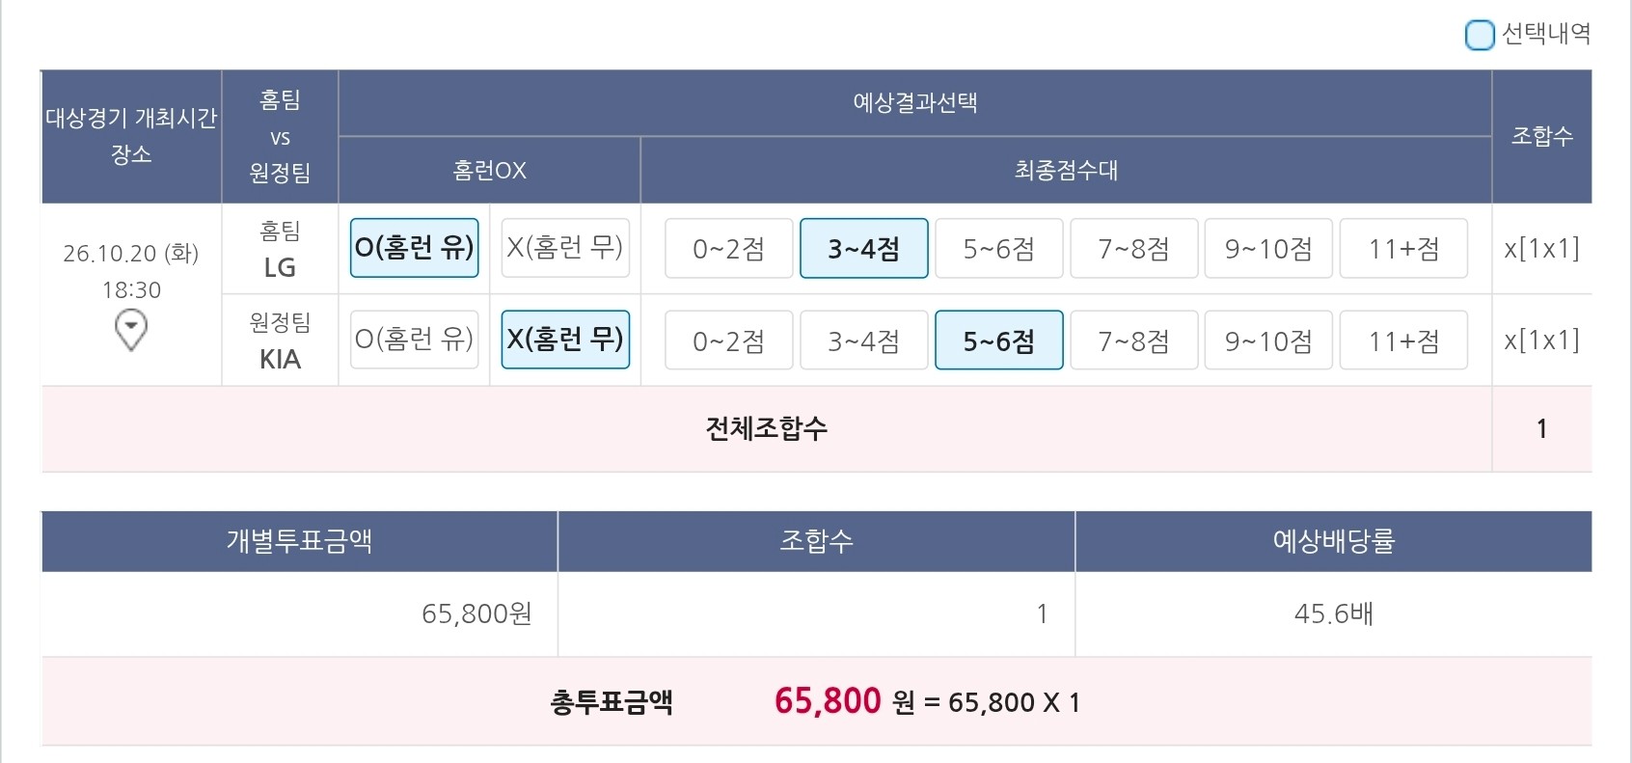Deselect X(홈런 무) for away team KIA
This screenshot has height=763, width=1632.
pyautogui.click(x=565, y=340)
